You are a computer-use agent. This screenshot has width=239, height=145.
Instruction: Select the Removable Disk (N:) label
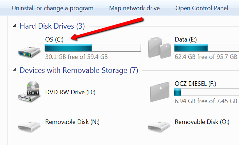(72, 122)
